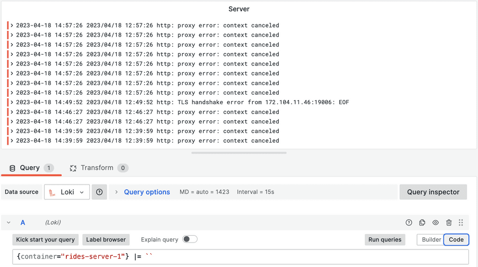This screenshot has width=478, height=267.
Task: Expand the Query options section
Action: point(147,192)
